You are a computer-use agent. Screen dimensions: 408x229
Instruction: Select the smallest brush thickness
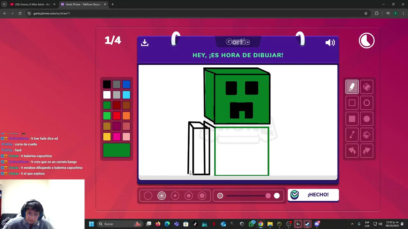[x=148, y=196]
